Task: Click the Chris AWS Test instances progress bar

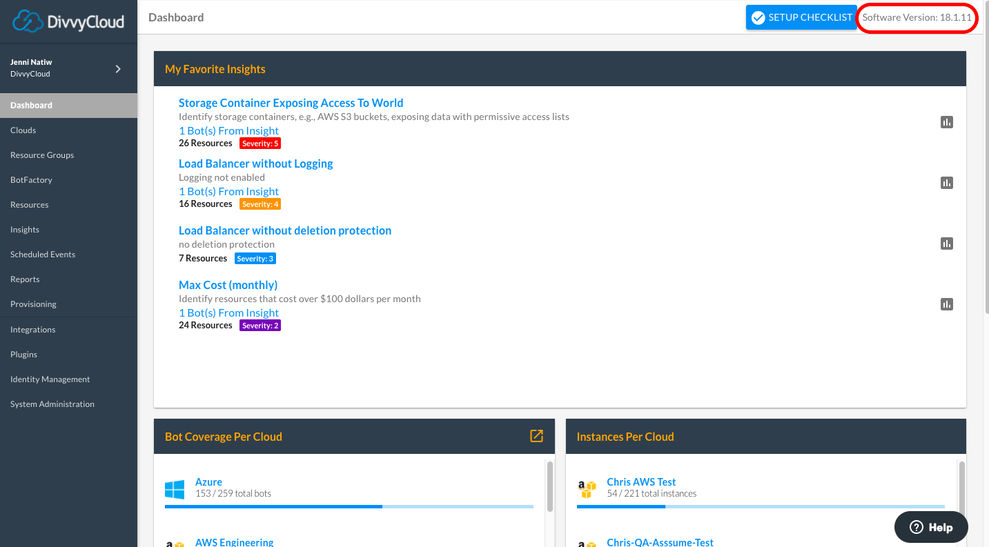Action: click(761, 506)
